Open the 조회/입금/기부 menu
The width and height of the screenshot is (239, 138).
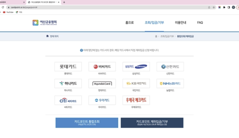[x=154, y=23]
